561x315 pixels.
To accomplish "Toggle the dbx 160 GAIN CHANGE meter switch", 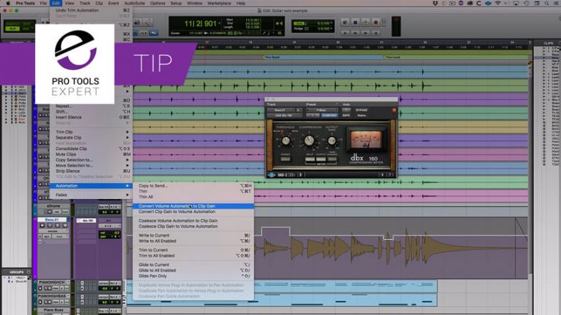I will 332,159.
